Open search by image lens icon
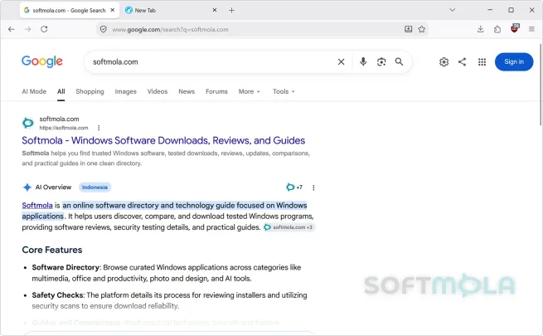Viewport: 543px width, 336px height. pyautogui.click(x=381, y=61)
